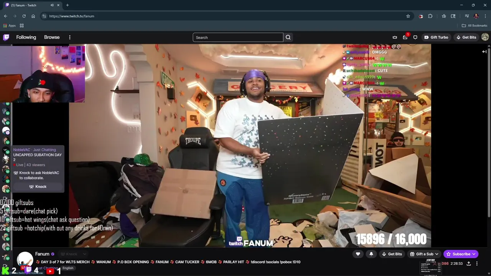The height and width of the screenshot is (276, 491).
Task: Open the Apps bookmarks shortcut
Action: [x=9, y=26]
